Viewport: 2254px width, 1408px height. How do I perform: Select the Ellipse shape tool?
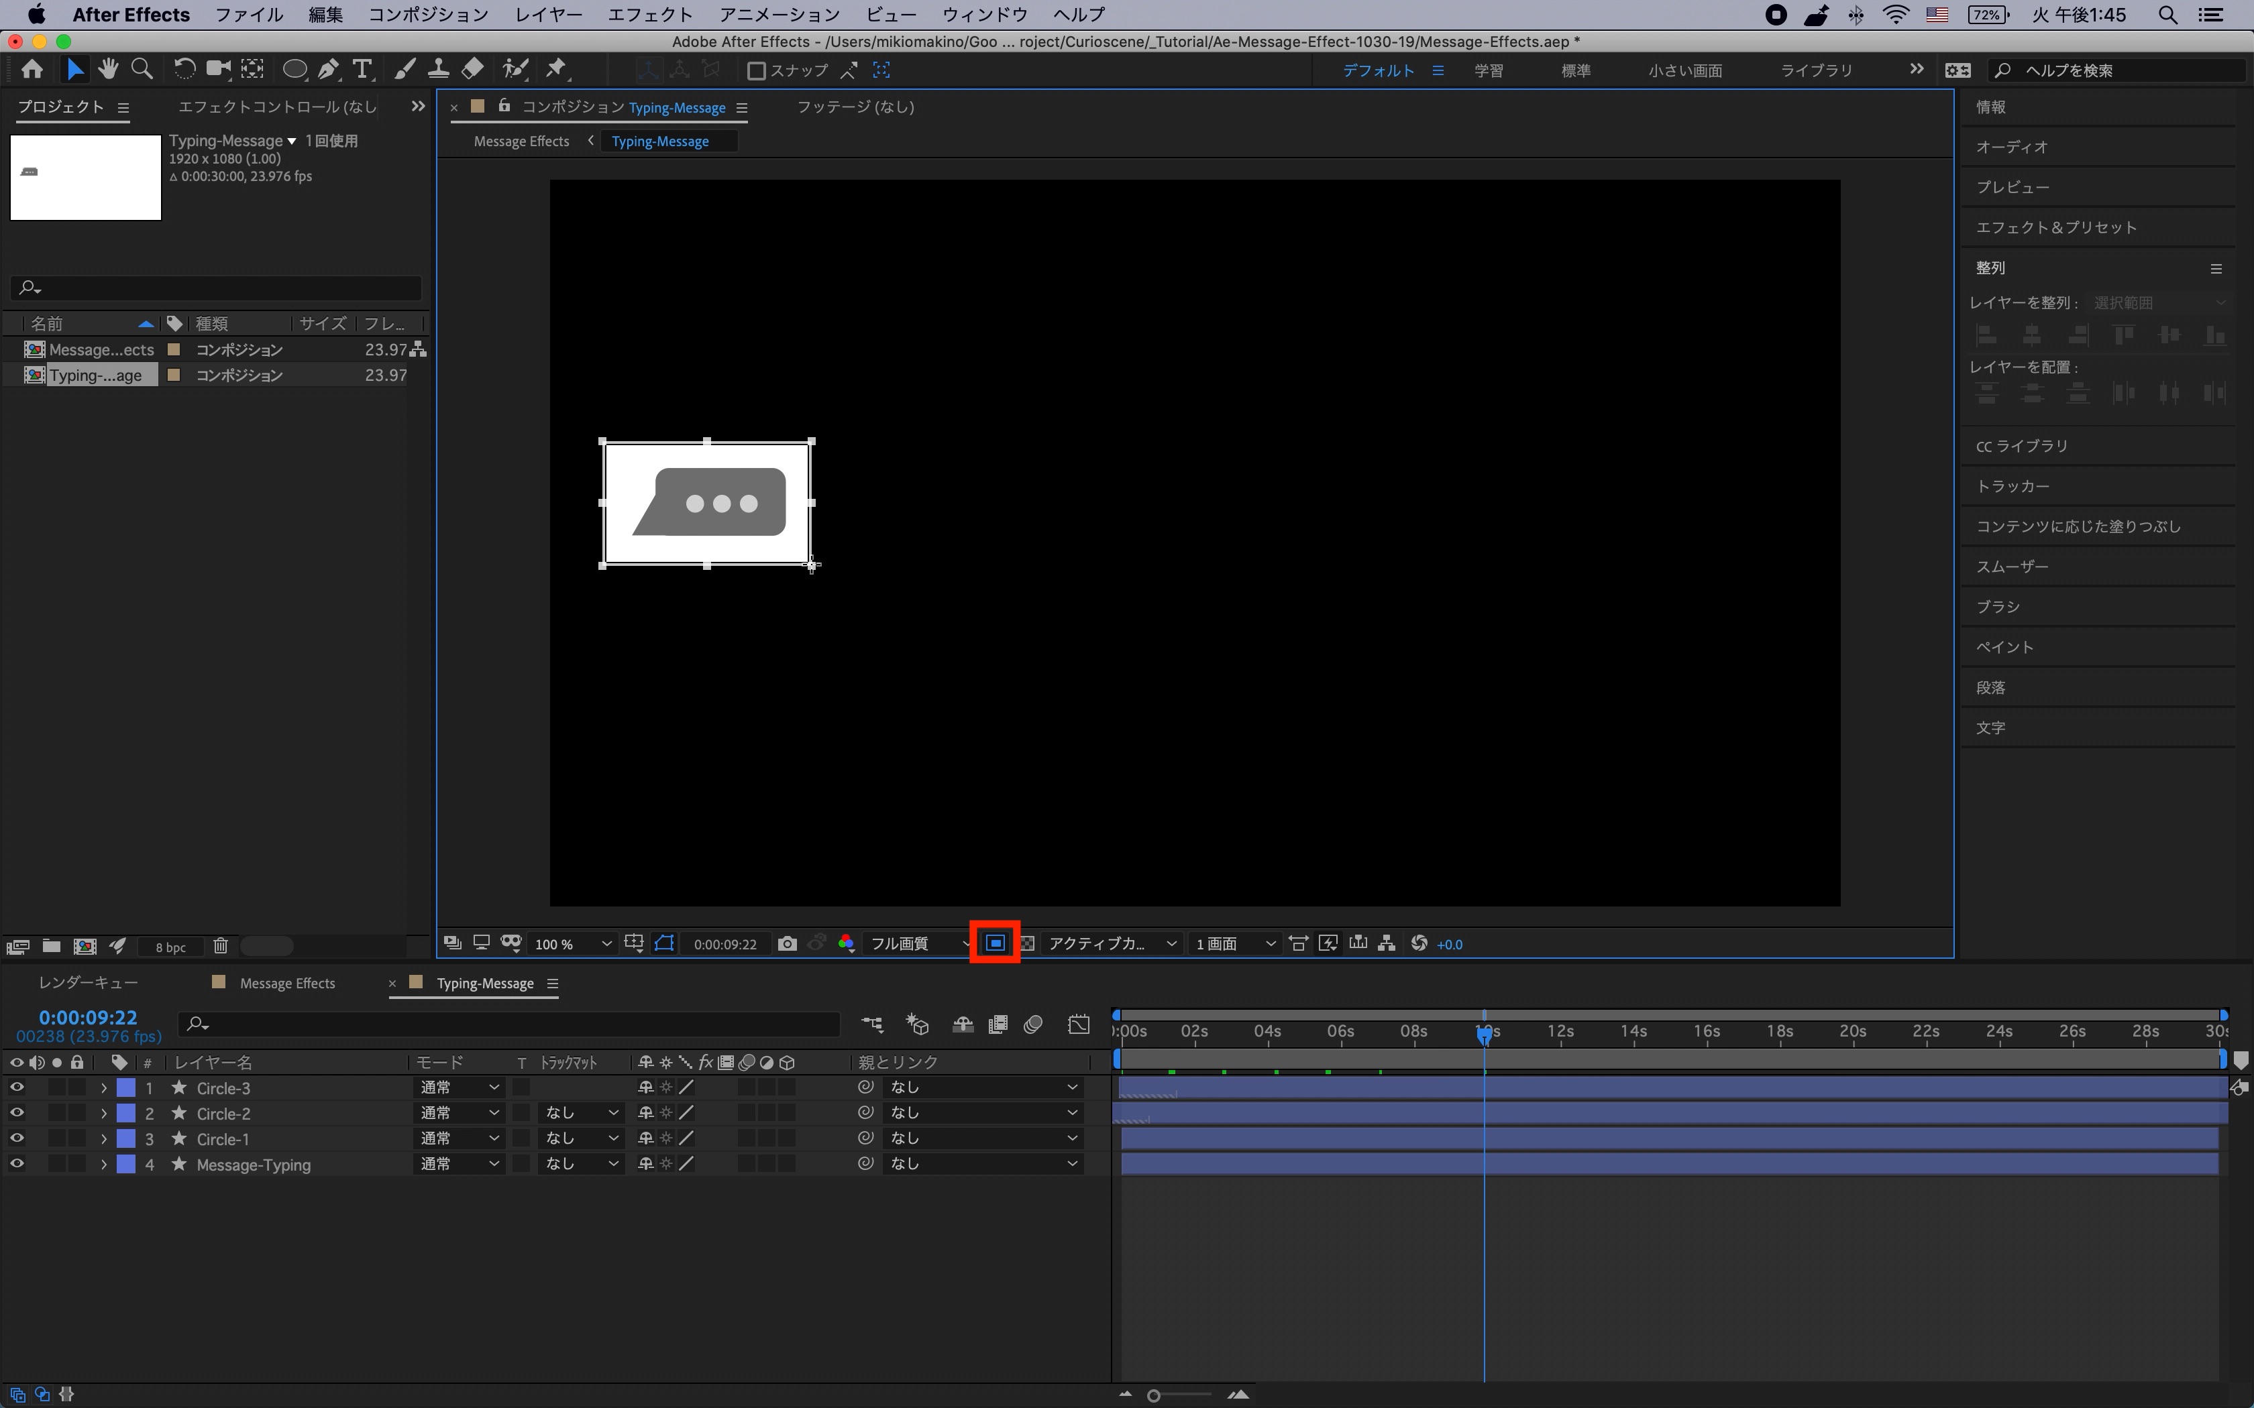point(294,70)
